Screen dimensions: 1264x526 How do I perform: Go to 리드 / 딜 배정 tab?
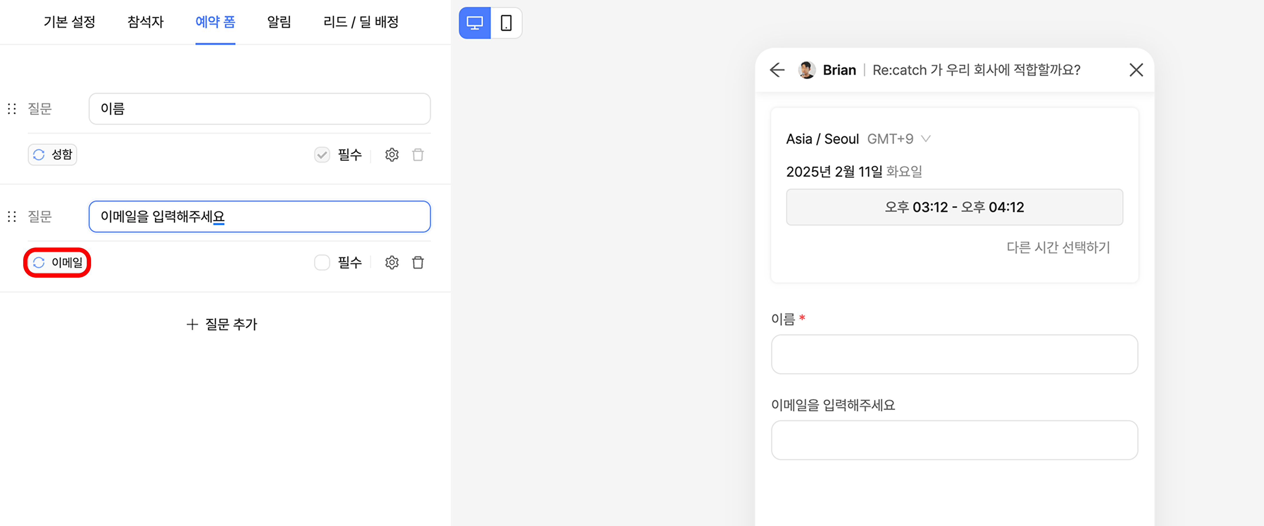coord(361,22)
